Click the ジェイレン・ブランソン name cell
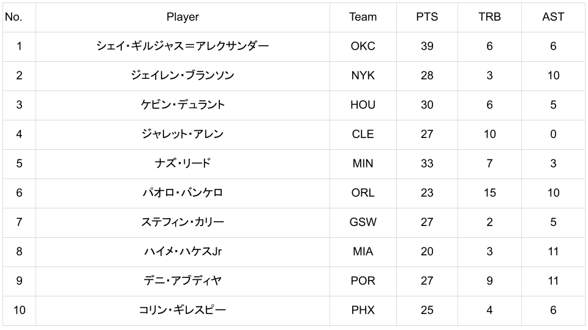Image resolution: width=588 pixels, height=330 pixels. tap(183, 76)
